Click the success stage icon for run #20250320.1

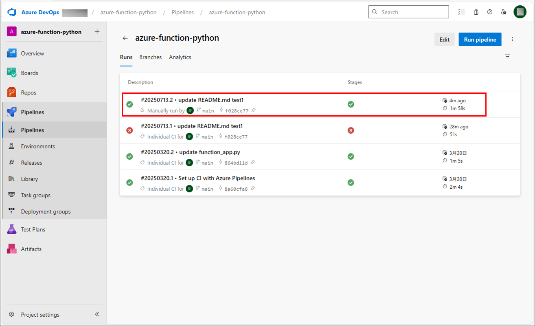click(x=351, y=183)
